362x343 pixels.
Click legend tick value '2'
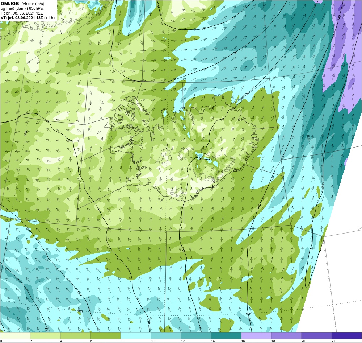click(31, 341)
